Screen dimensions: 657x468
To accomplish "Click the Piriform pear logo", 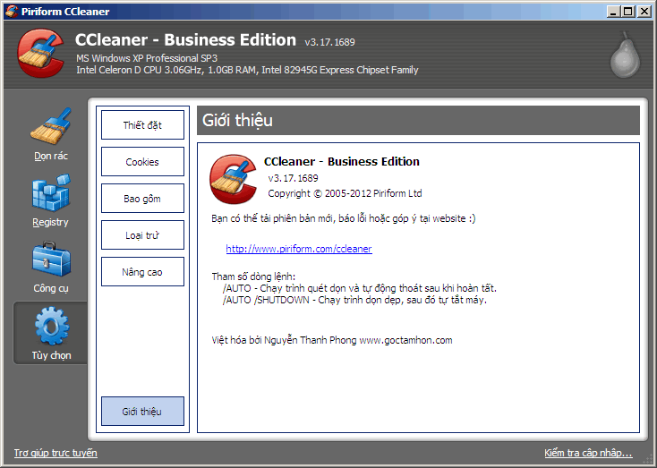I will point(625,55).
